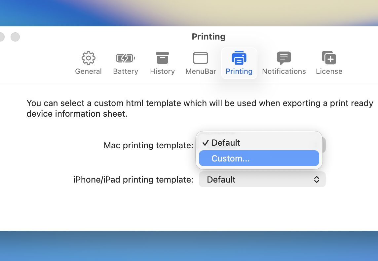
Task: Switch to License using its text label
Action: (x=329, y=72)
